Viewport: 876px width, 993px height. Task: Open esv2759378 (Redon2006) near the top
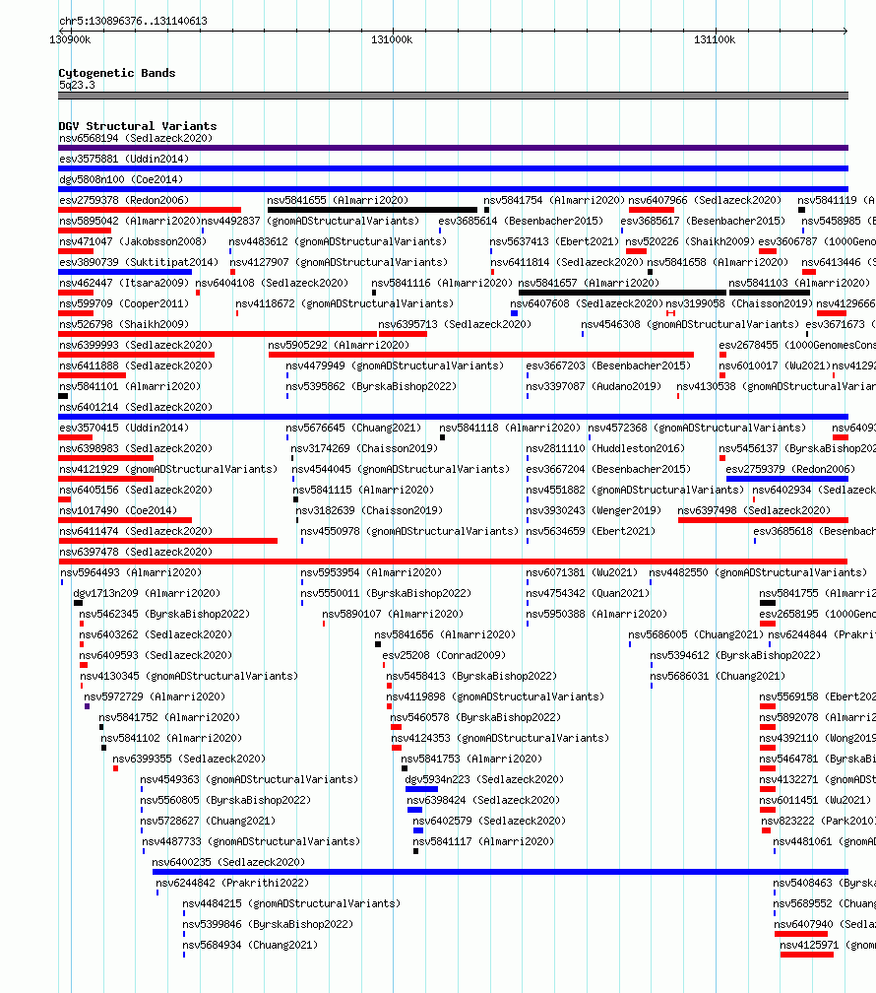click(124, 200)
